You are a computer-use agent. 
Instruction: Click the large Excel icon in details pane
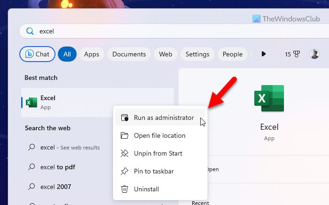(269, 98)
